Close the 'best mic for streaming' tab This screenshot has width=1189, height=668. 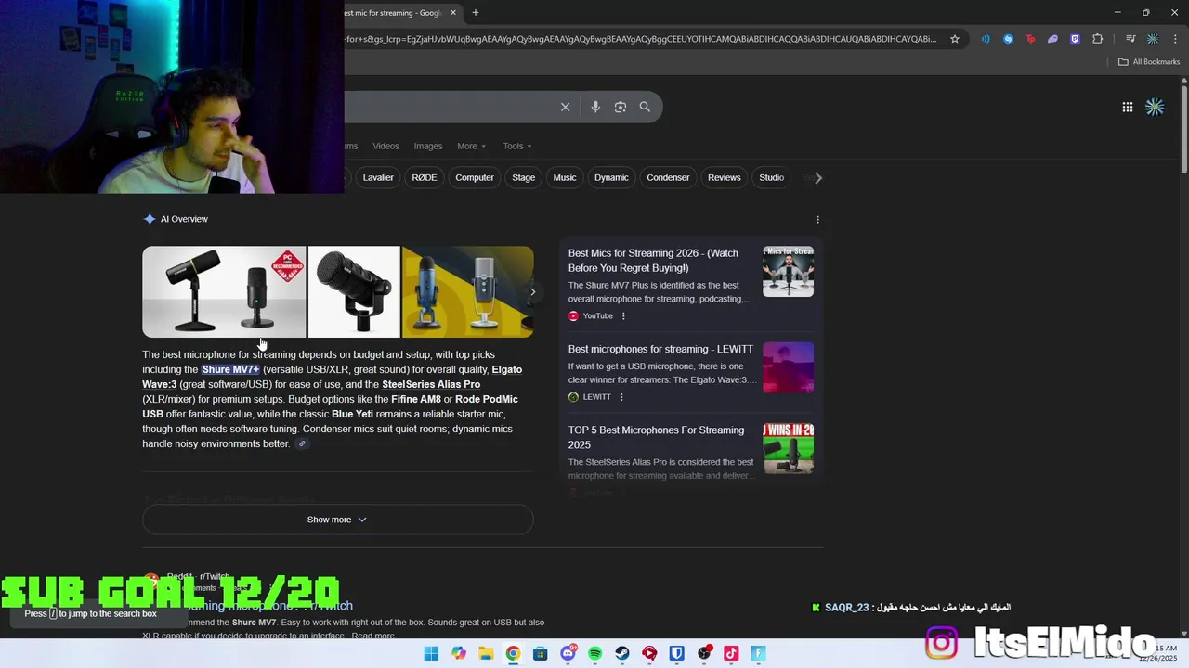(453, 12)
